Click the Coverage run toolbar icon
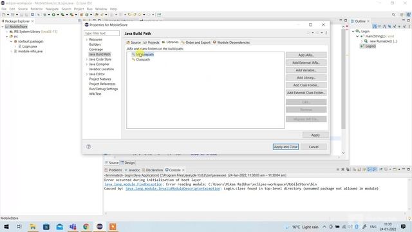The image size is (412, 232). [62, 15]
